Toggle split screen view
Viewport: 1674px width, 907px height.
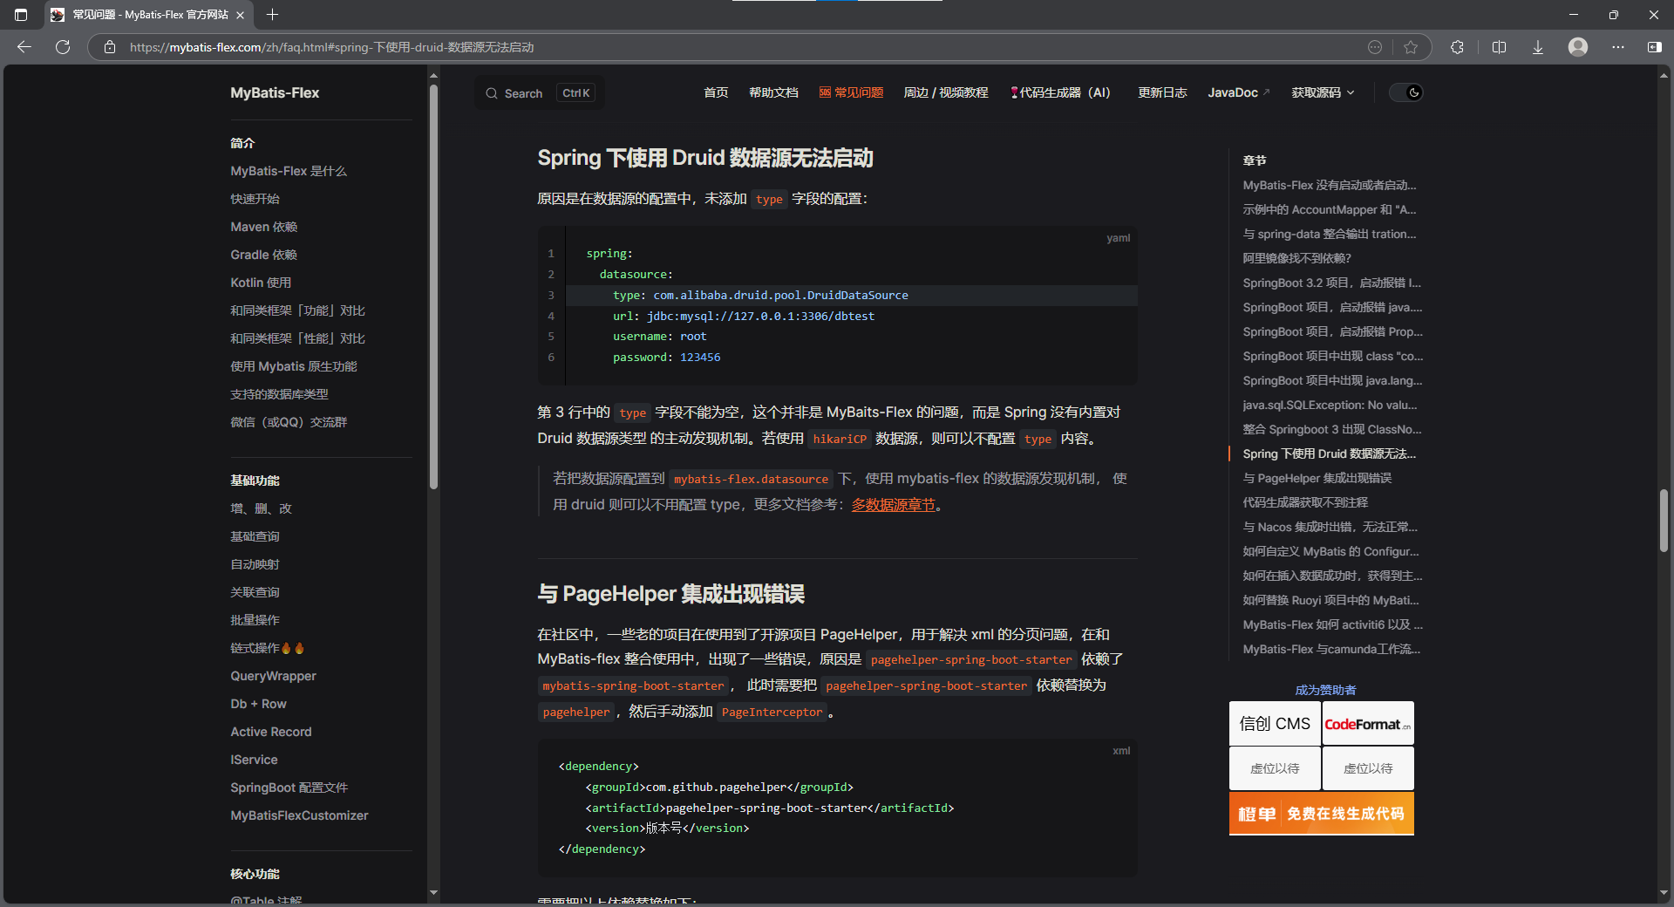[x=1499, y=47]
